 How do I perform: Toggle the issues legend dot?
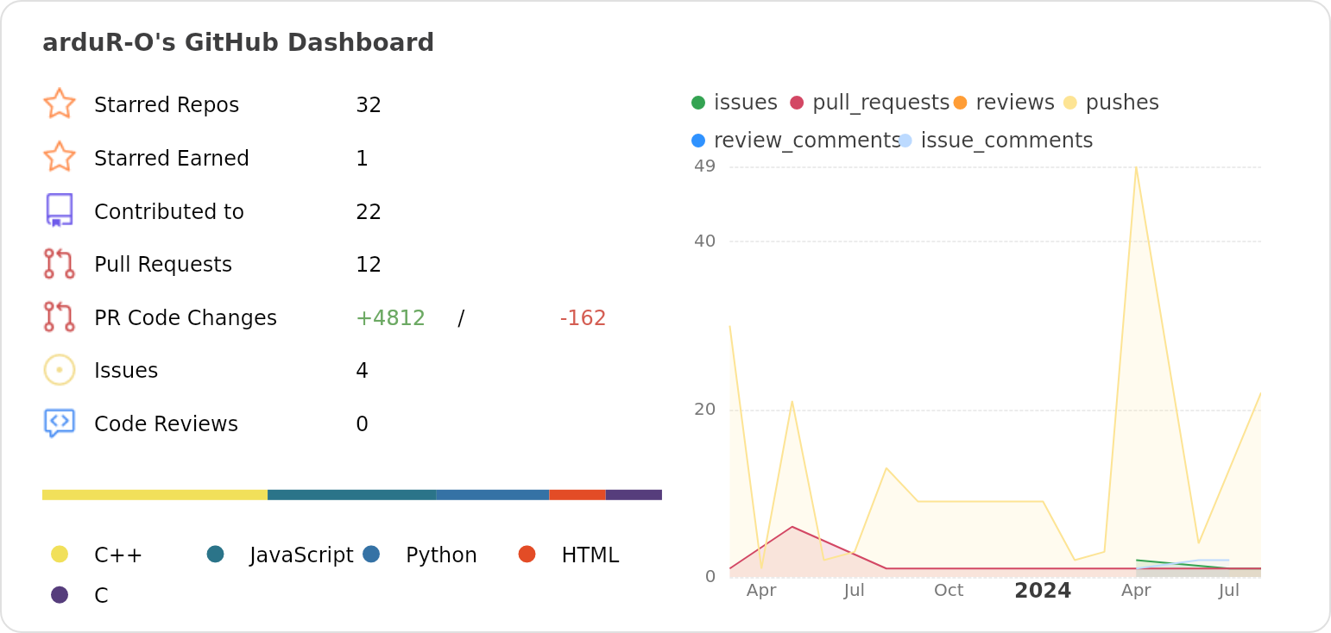tap(698, 103)
